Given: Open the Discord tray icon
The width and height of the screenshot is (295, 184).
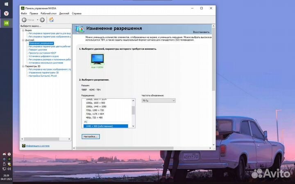Looking at the screenshot, I should [x=4, y=154].
